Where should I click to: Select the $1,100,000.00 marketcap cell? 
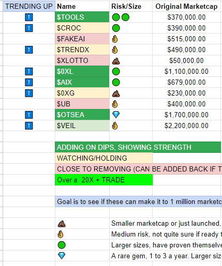point(186,71)
